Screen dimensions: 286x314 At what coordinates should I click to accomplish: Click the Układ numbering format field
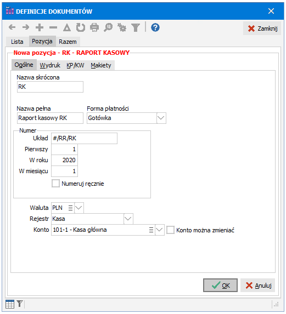point(84,139)
